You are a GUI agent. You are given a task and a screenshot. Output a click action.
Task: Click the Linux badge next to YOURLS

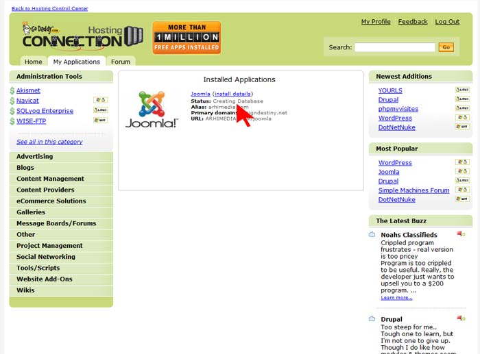462,90
